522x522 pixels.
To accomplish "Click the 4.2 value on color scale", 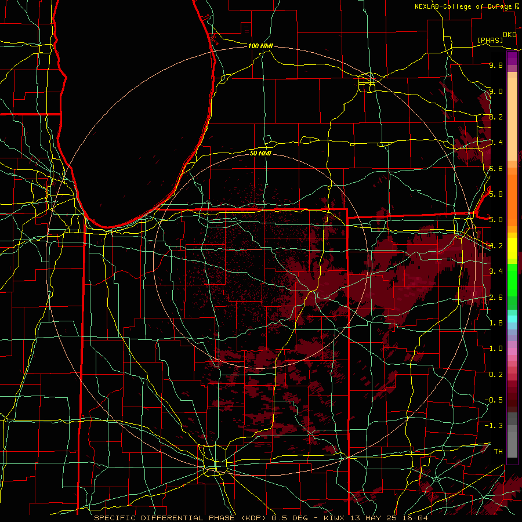I will pyautogui.click(x=496, y=246).
